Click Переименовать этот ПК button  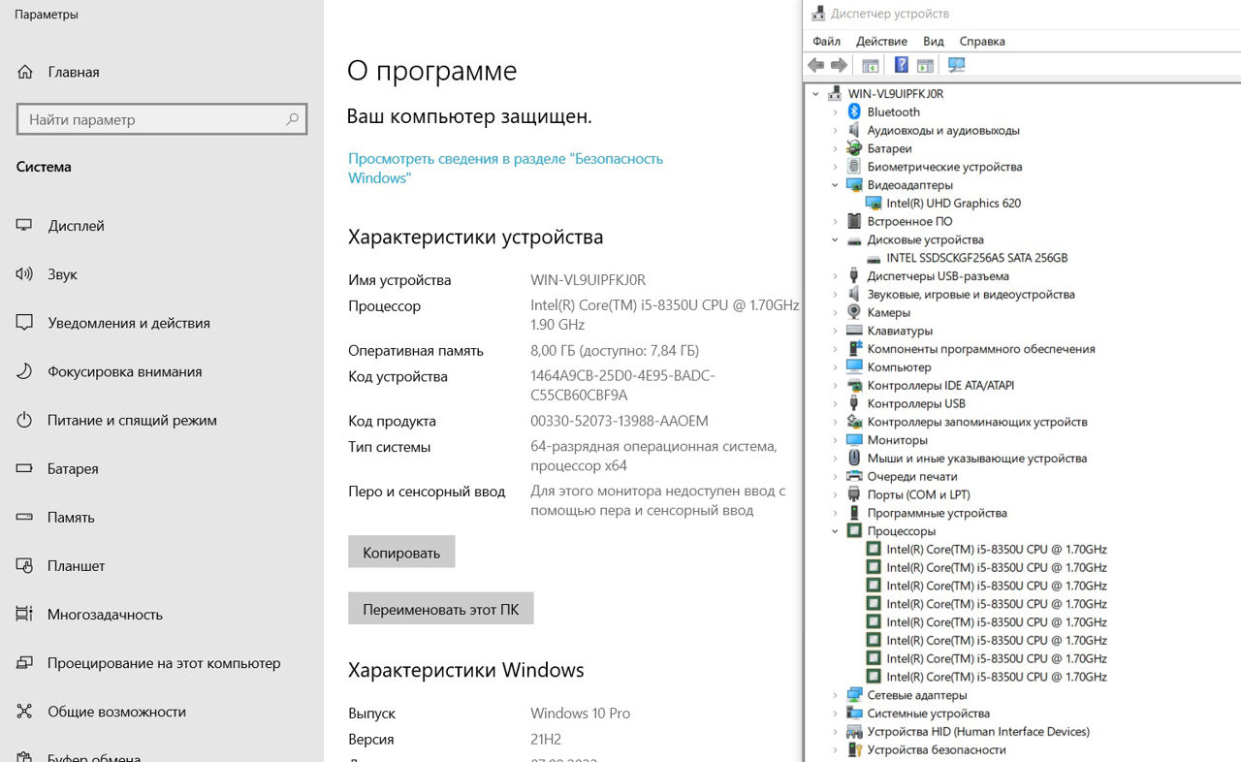pos(440,609)
